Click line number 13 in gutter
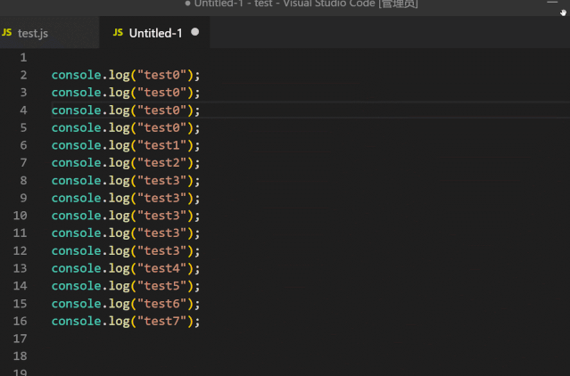 [x=20, y=268]
